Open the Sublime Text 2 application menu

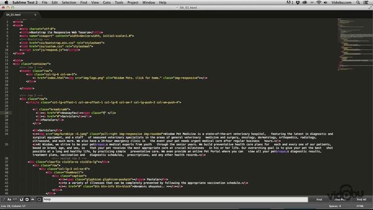click(x=25, y=2)
